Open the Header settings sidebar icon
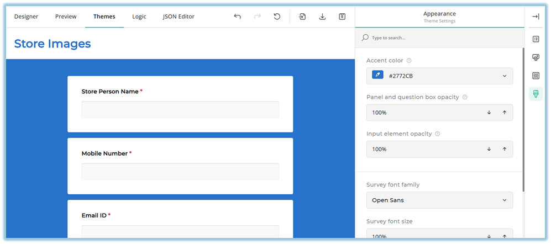The width and height of the screenshot is (551, 244). pos(536,57)
